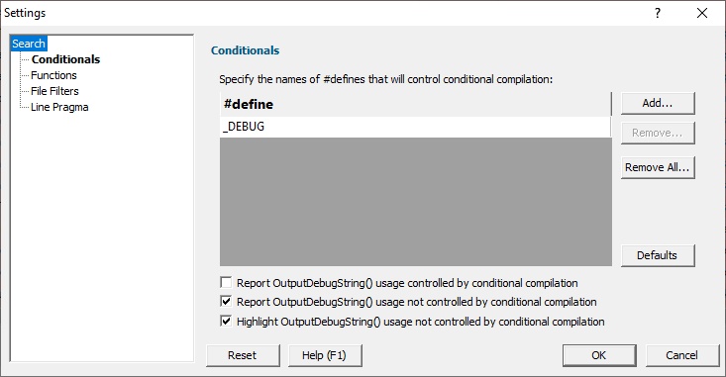Click the Add... button
Viewport: 726px width, 377px height.
(x=658, y=103)
